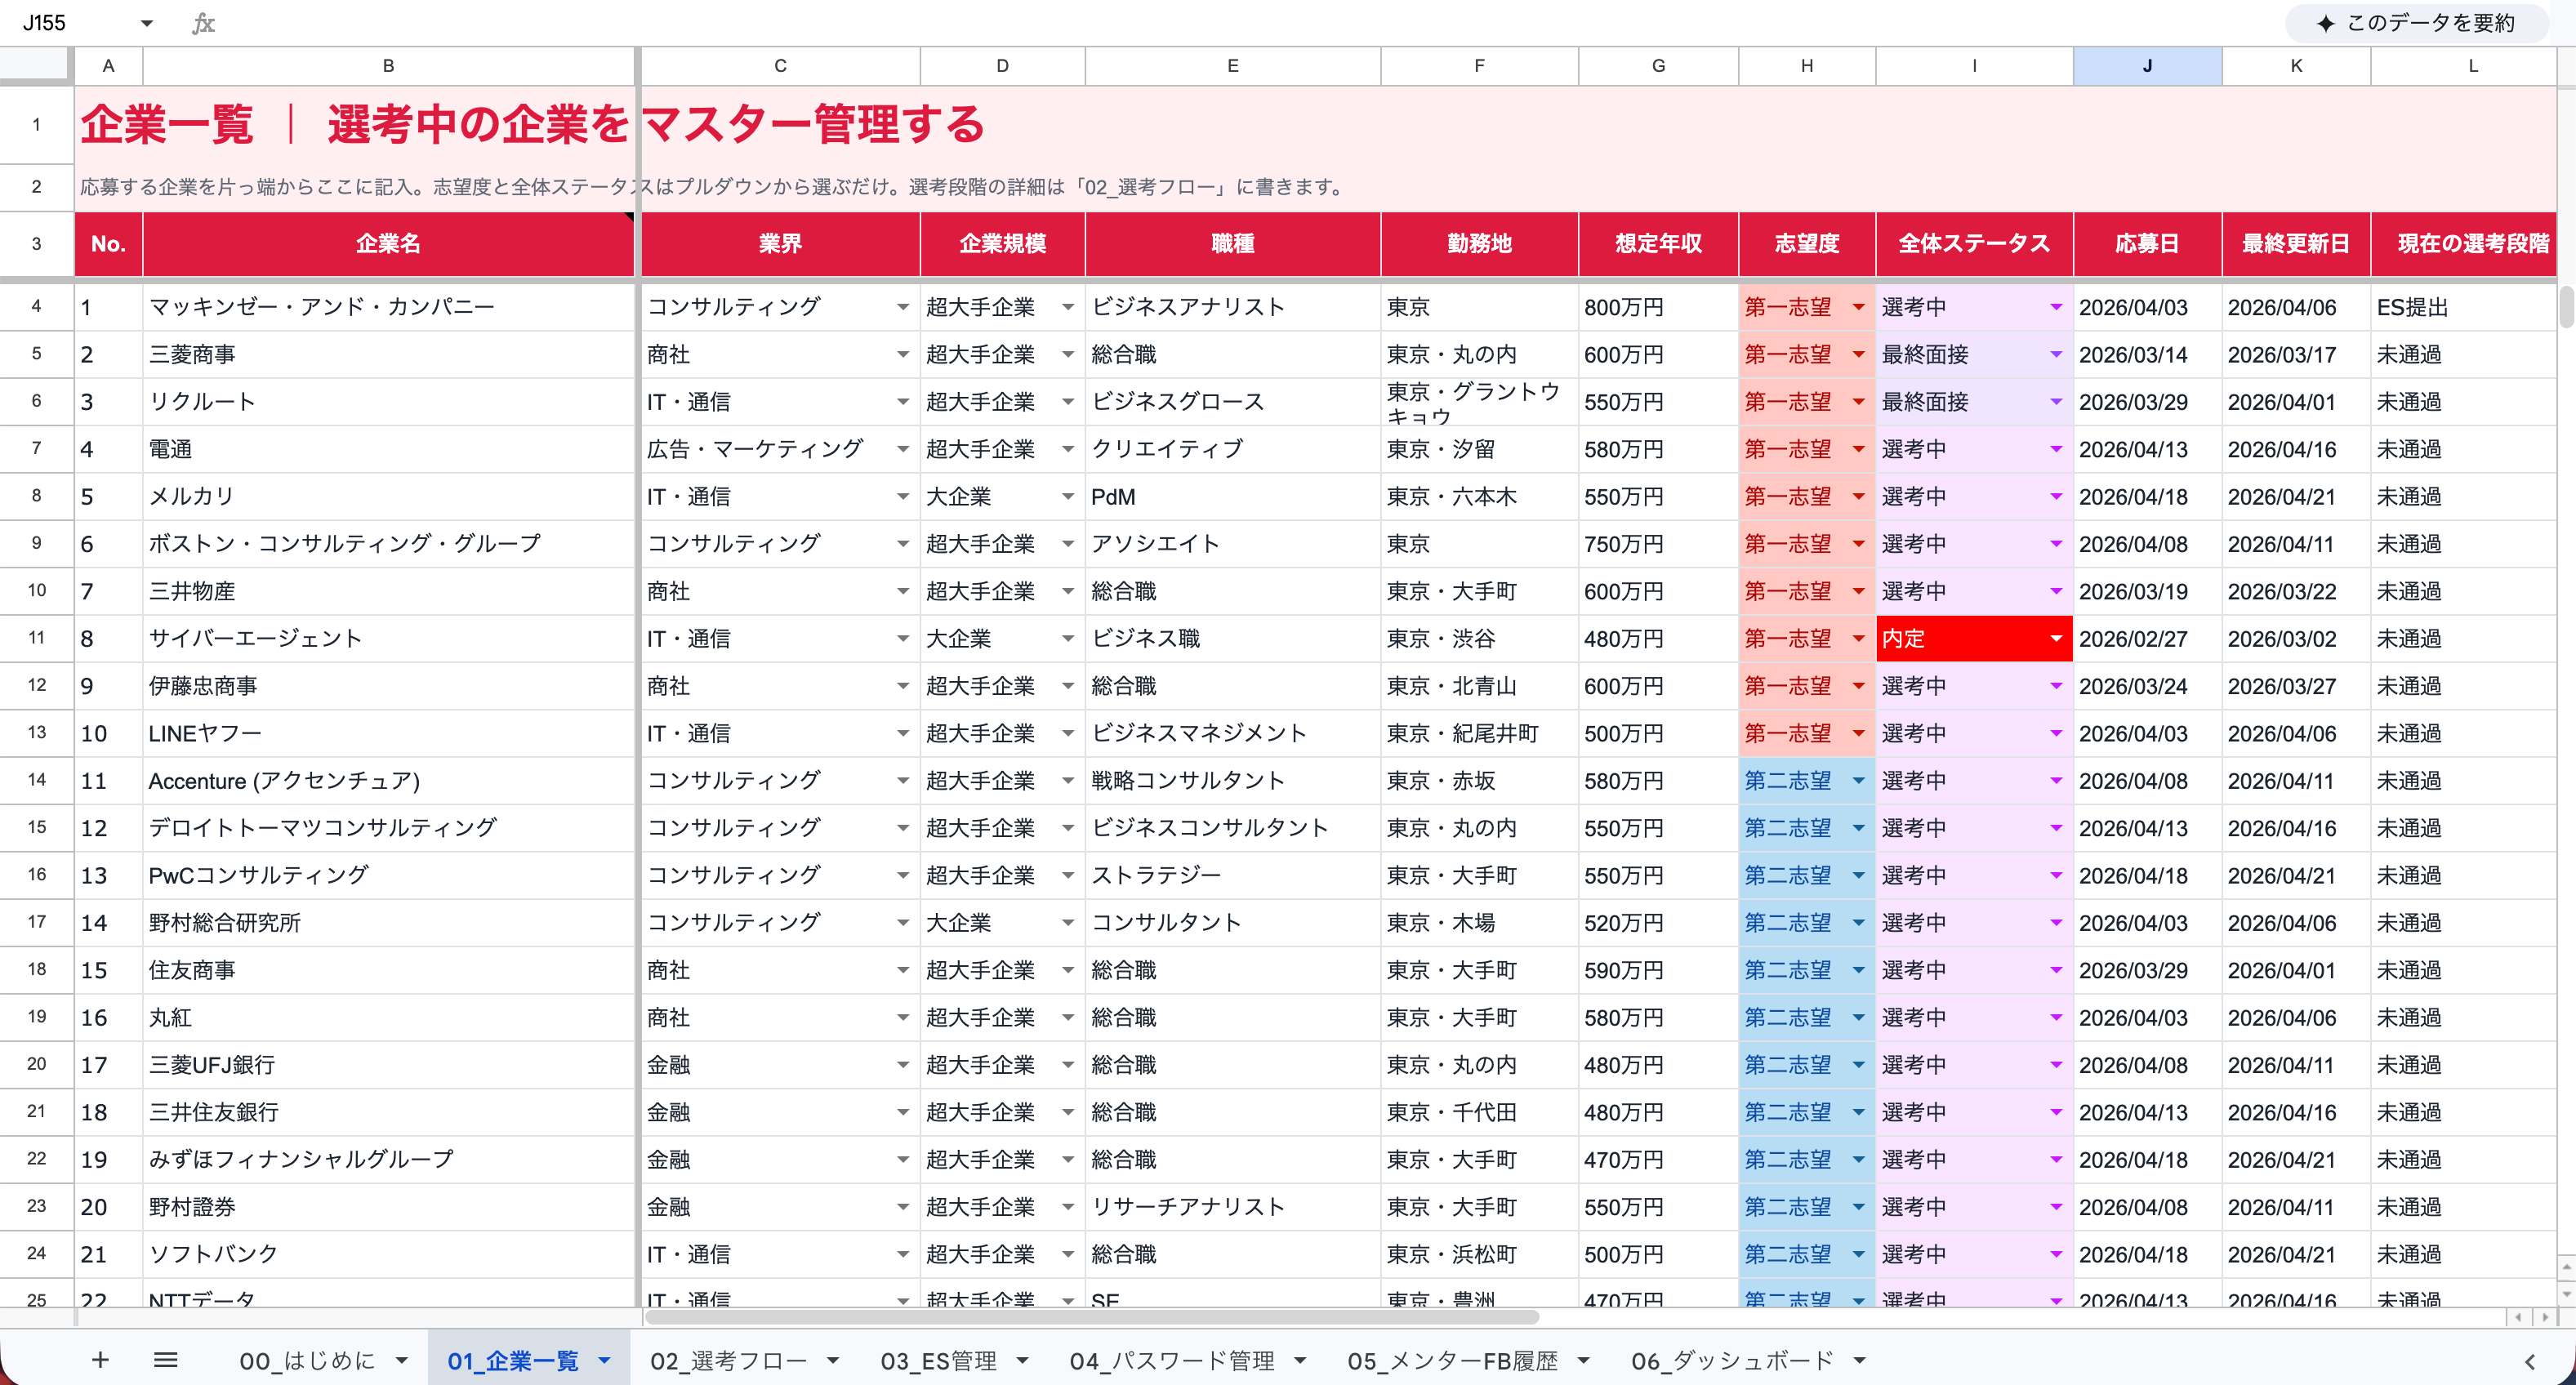
Task: Click the cell 'リサーチアナリスト'
Action: coord(1232,1207)
